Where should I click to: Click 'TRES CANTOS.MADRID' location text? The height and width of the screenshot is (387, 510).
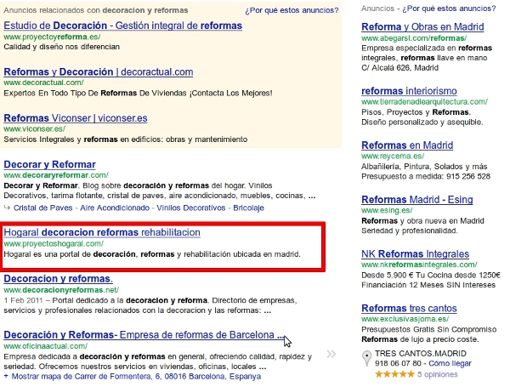click(421, 354)
